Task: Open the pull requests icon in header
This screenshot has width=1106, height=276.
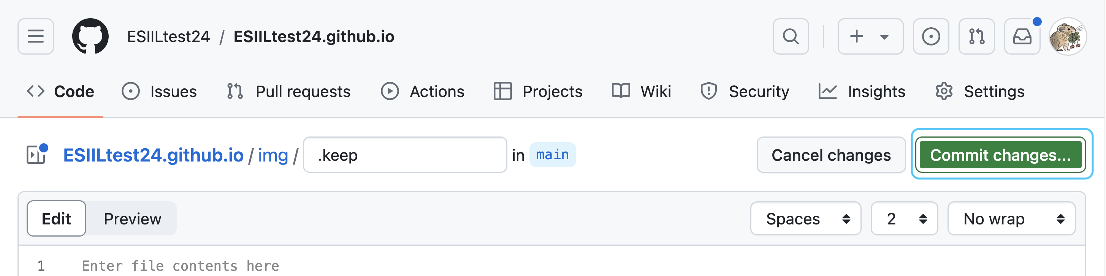Action: (x=976, y=36)
